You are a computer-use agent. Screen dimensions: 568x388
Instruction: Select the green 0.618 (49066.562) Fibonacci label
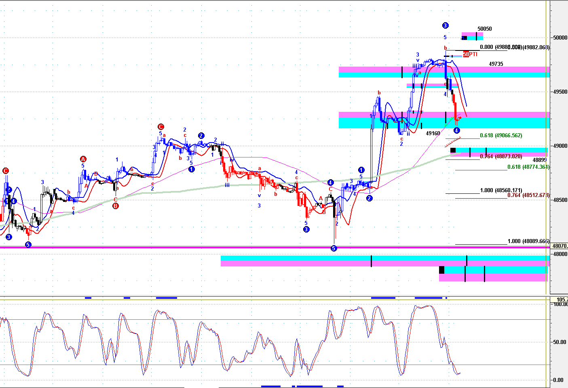click(501, 136)
